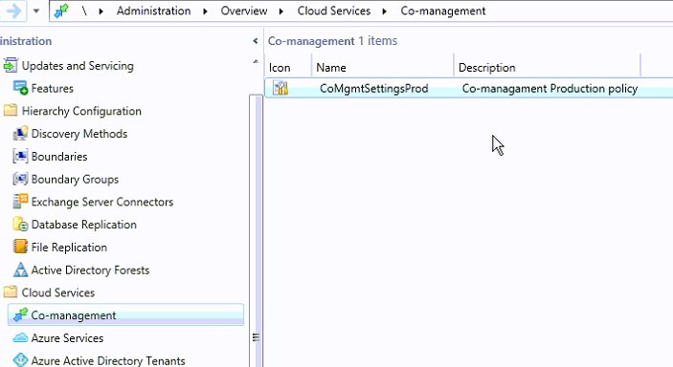The image size is (673, 367).
Task: Select Hierarchy Configuration folder
Action: (81, 112)
